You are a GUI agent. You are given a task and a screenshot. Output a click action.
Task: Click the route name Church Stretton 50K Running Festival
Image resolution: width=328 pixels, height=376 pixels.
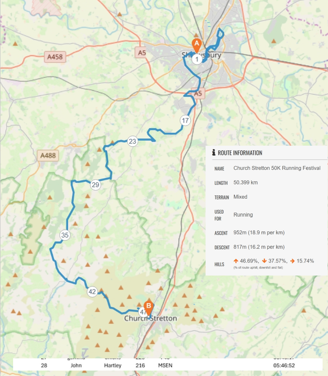[x=276, y=168]
